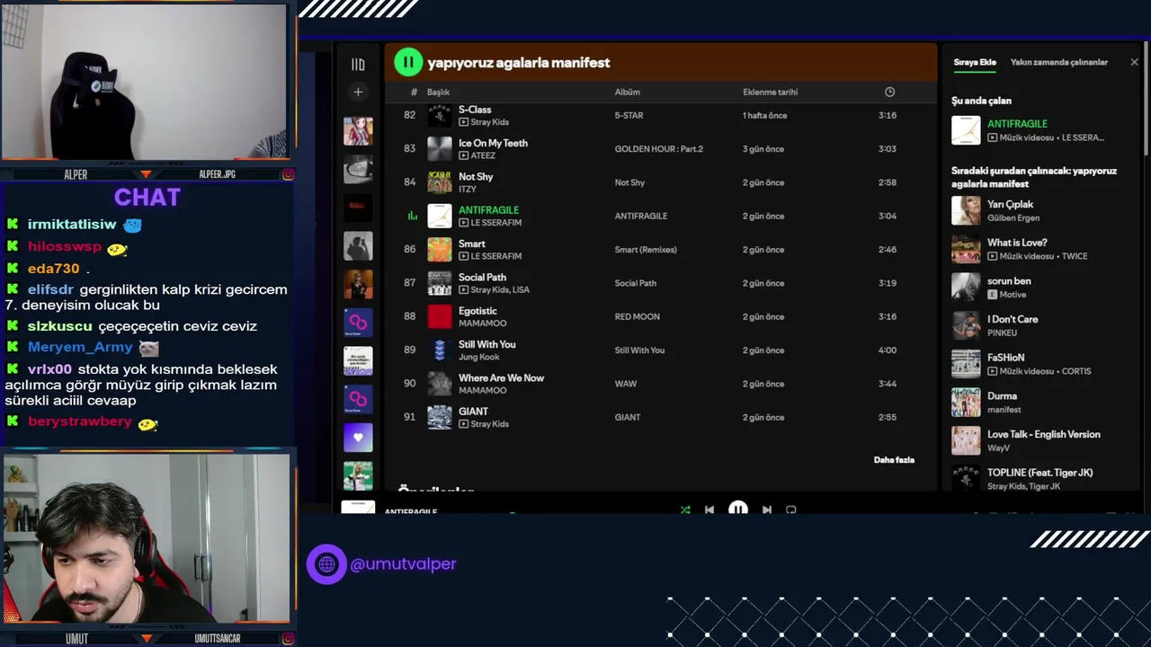The width and height of the screenshot is (1151, 647).
Task: Play FaSHioN from the queue
Action: click(1043, 364)
